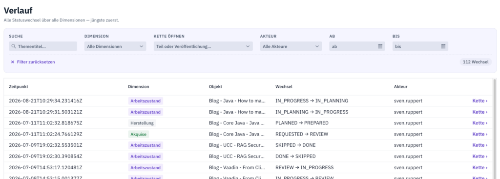Click object 'Blog - Core Java' in PLANNED row
This screenshot has width=500, height=179.
(237, 123)
